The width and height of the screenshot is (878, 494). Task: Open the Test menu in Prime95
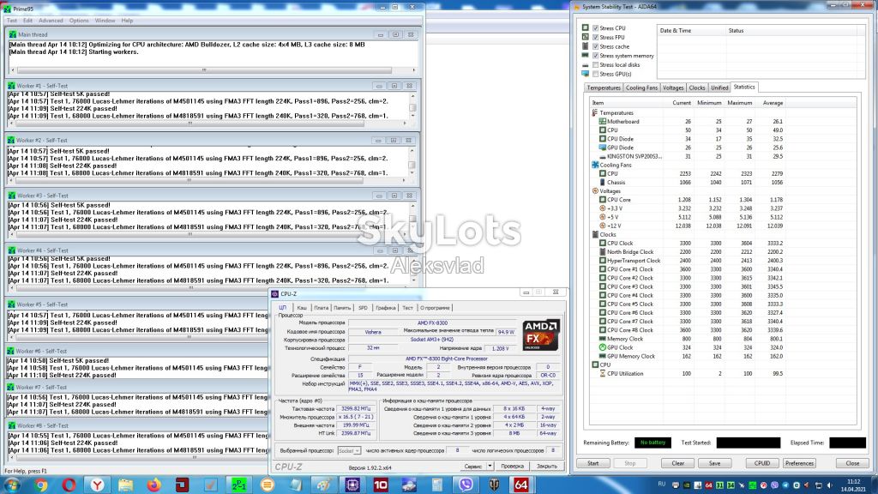(12, 21)
